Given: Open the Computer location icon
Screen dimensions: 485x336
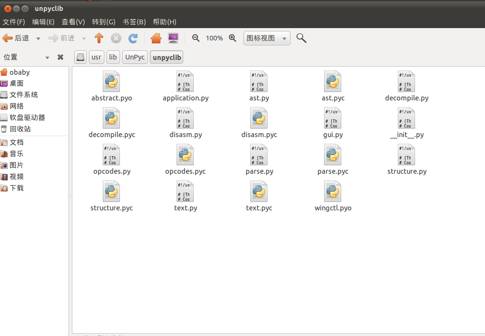Looking at the screenshot, I should pyautogui.click(x=173, y=38).
